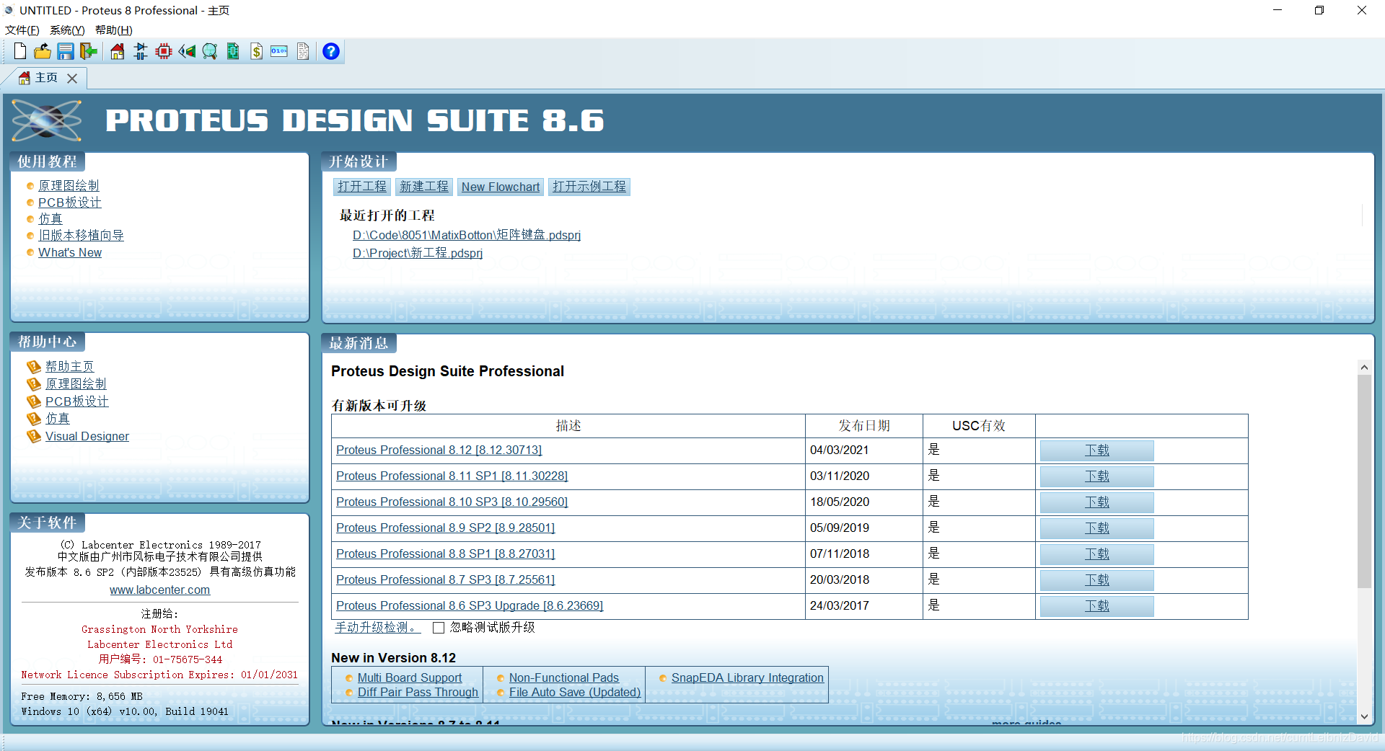This screenshot has width=1385, height=751.
Task: Save project using the floppy disk icon
Action: 66,51
